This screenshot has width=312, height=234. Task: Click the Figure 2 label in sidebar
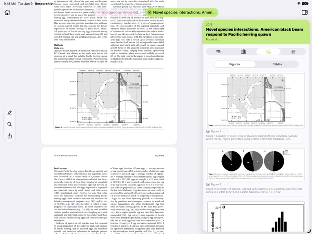216,185
